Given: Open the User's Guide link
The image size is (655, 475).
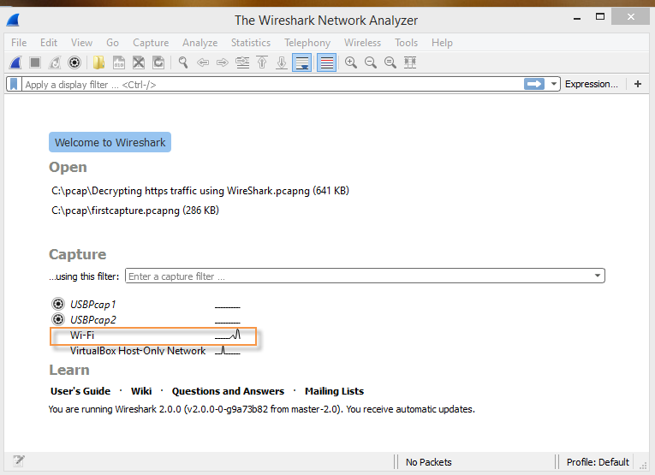Looking at the screenshot, I should 80,391.
